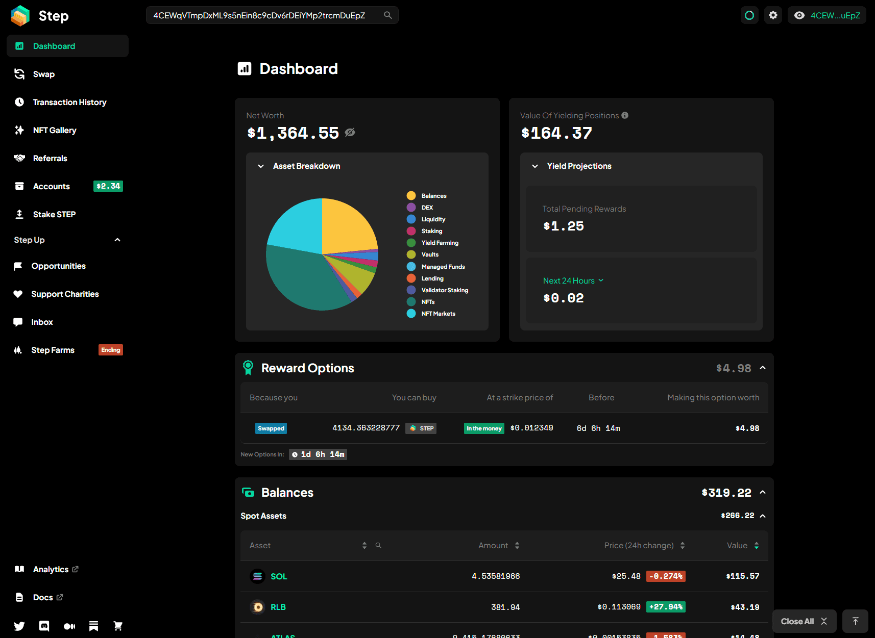Click the clock icon in New Options timer
This screenshot has height=638, width=875.
295,454
